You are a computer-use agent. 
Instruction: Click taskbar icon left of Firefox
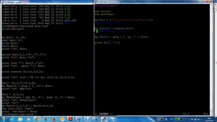[x=45, y=119]
